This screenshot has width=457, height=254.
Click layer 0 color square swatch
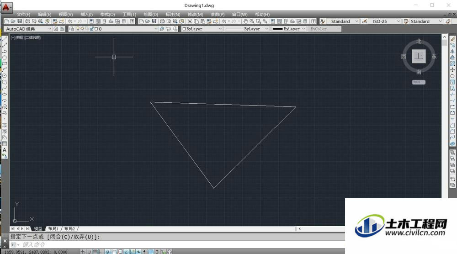point(96,29)
